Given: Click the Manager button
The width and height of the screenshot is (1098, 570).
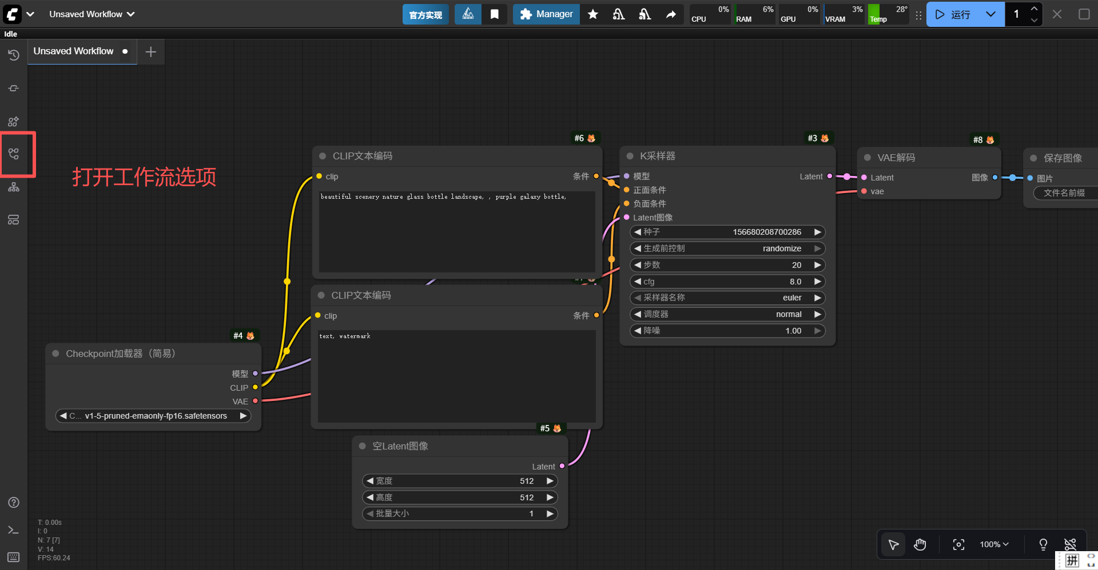Looking at the screenshot, I should (546, 14).
